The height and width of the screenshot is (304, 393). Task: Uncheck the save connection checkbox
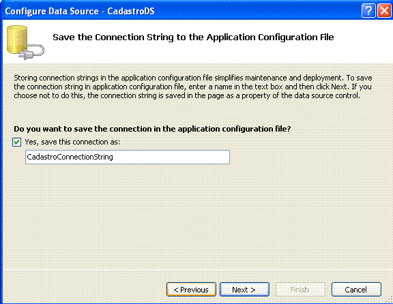[x=17, y=142]
